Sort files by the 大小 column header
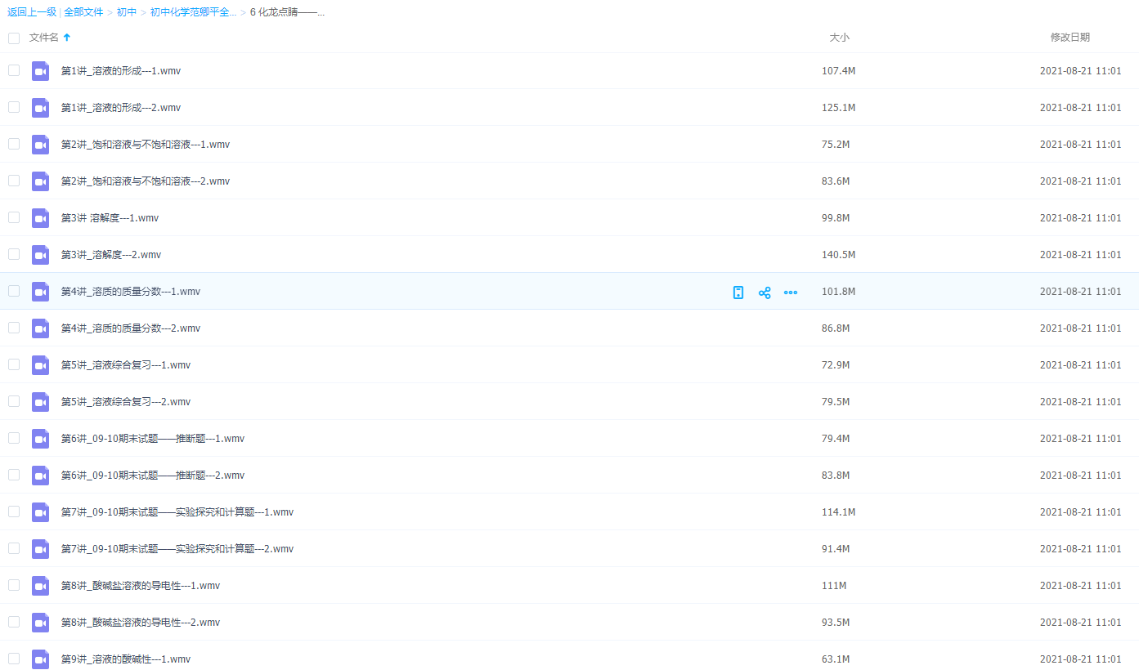 point(839,38)
